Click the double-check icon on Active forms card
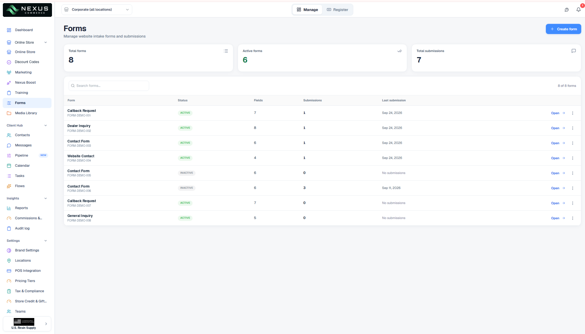 click(x=400, y=51)
